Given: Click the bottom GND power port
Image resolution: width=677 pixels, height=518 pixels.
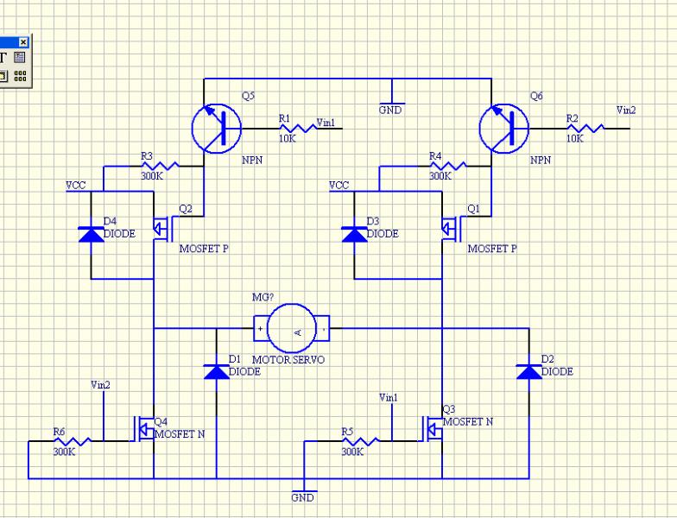Looking at the screenshot, I should 303,492.
